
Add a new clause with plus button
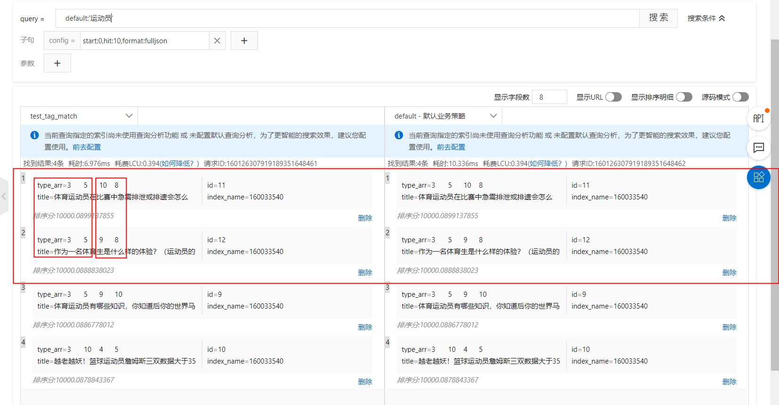(x=244, y=40)
